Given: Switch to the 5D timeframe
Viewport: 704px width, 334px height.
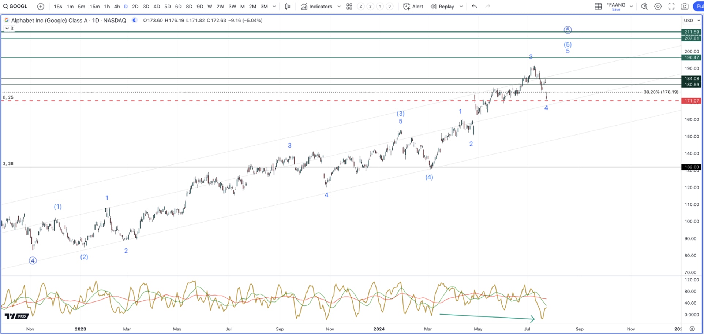Looking at the screenshot, I should coord(168,6).
